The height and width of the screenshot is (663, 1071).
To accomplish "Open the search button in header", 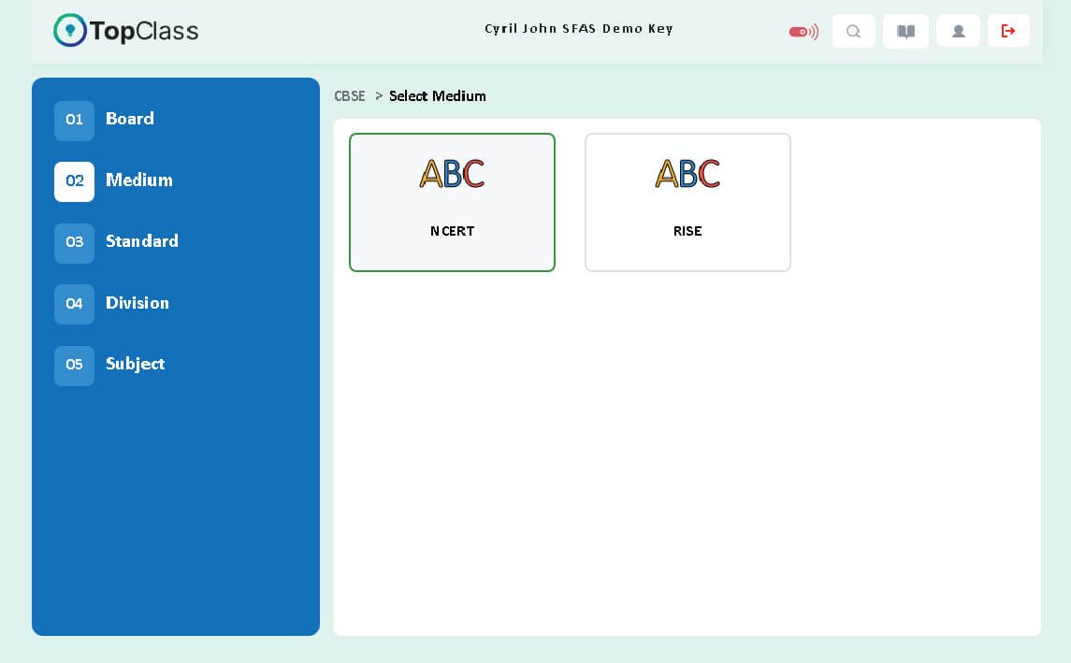I will click(854, 31).
